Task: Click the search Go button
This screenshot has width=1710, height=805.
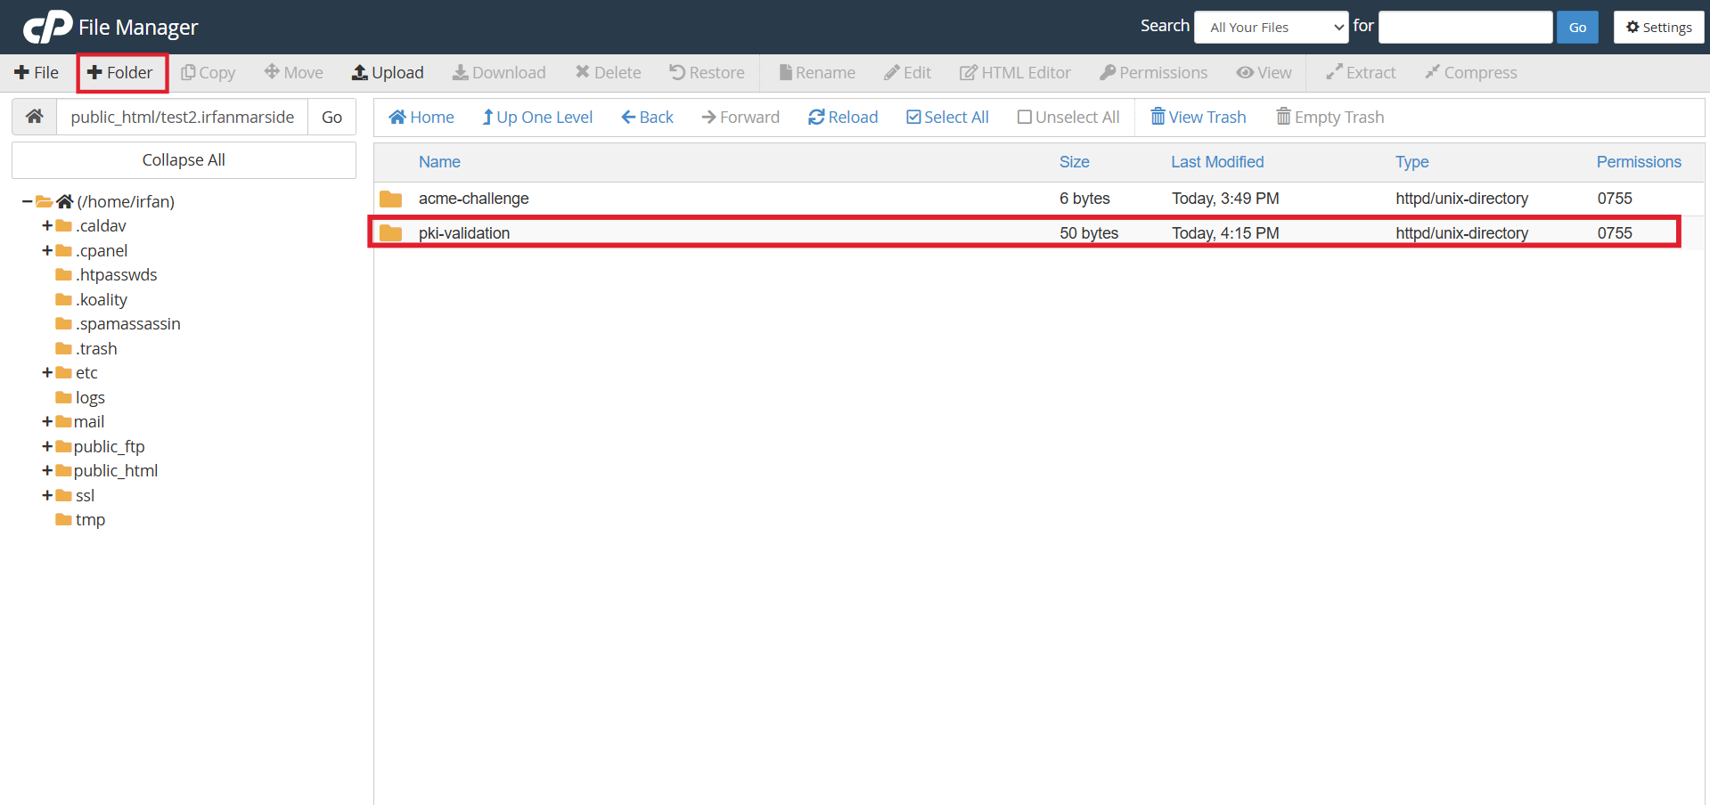Action: (x=1577, y=27)
